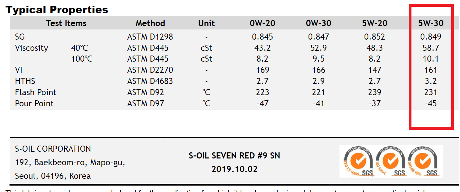
Task: Click the Method column header
Action: click(x=150, y=23)
